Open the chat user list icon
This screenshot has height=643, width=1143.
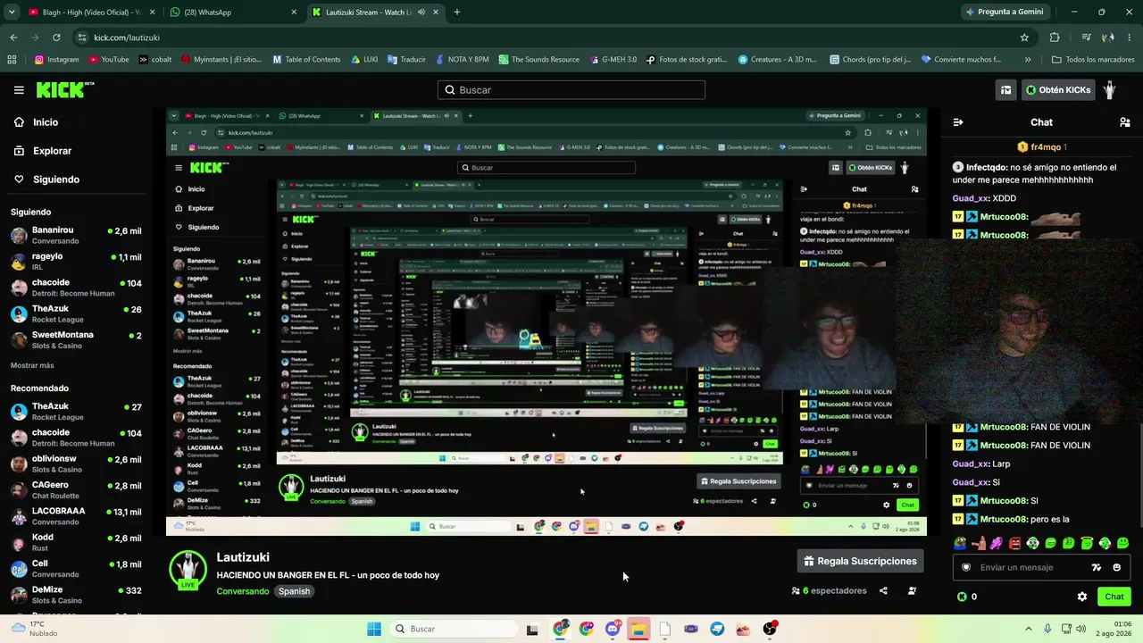(1124, 122)
